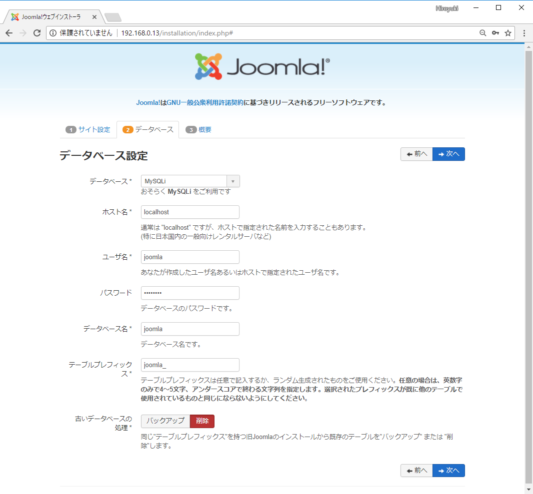Click the ユーザ名 input field
The width and height of the screenshot is (533, 494).
click(190, 257)
